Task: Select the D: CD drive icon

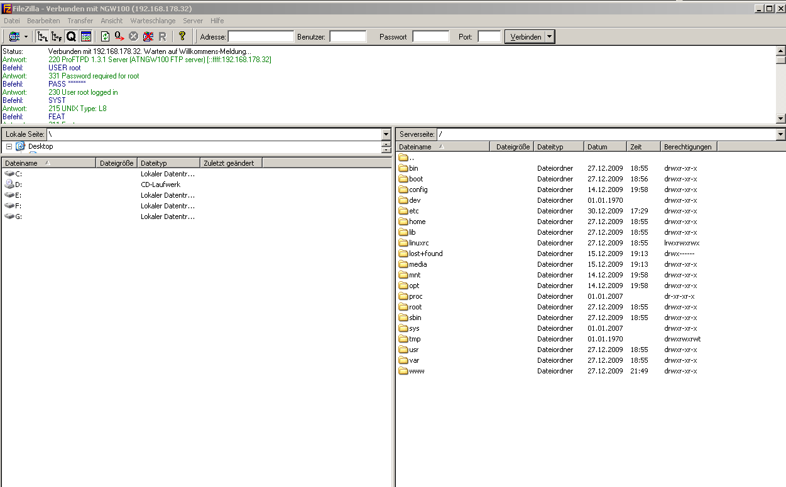Action: (x=9, y=185)
